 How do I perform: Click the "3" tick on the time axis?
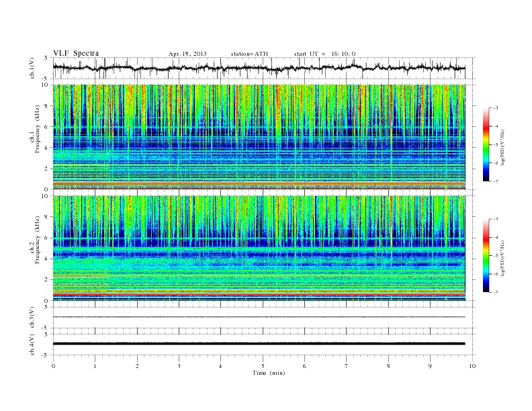[179, 366]
